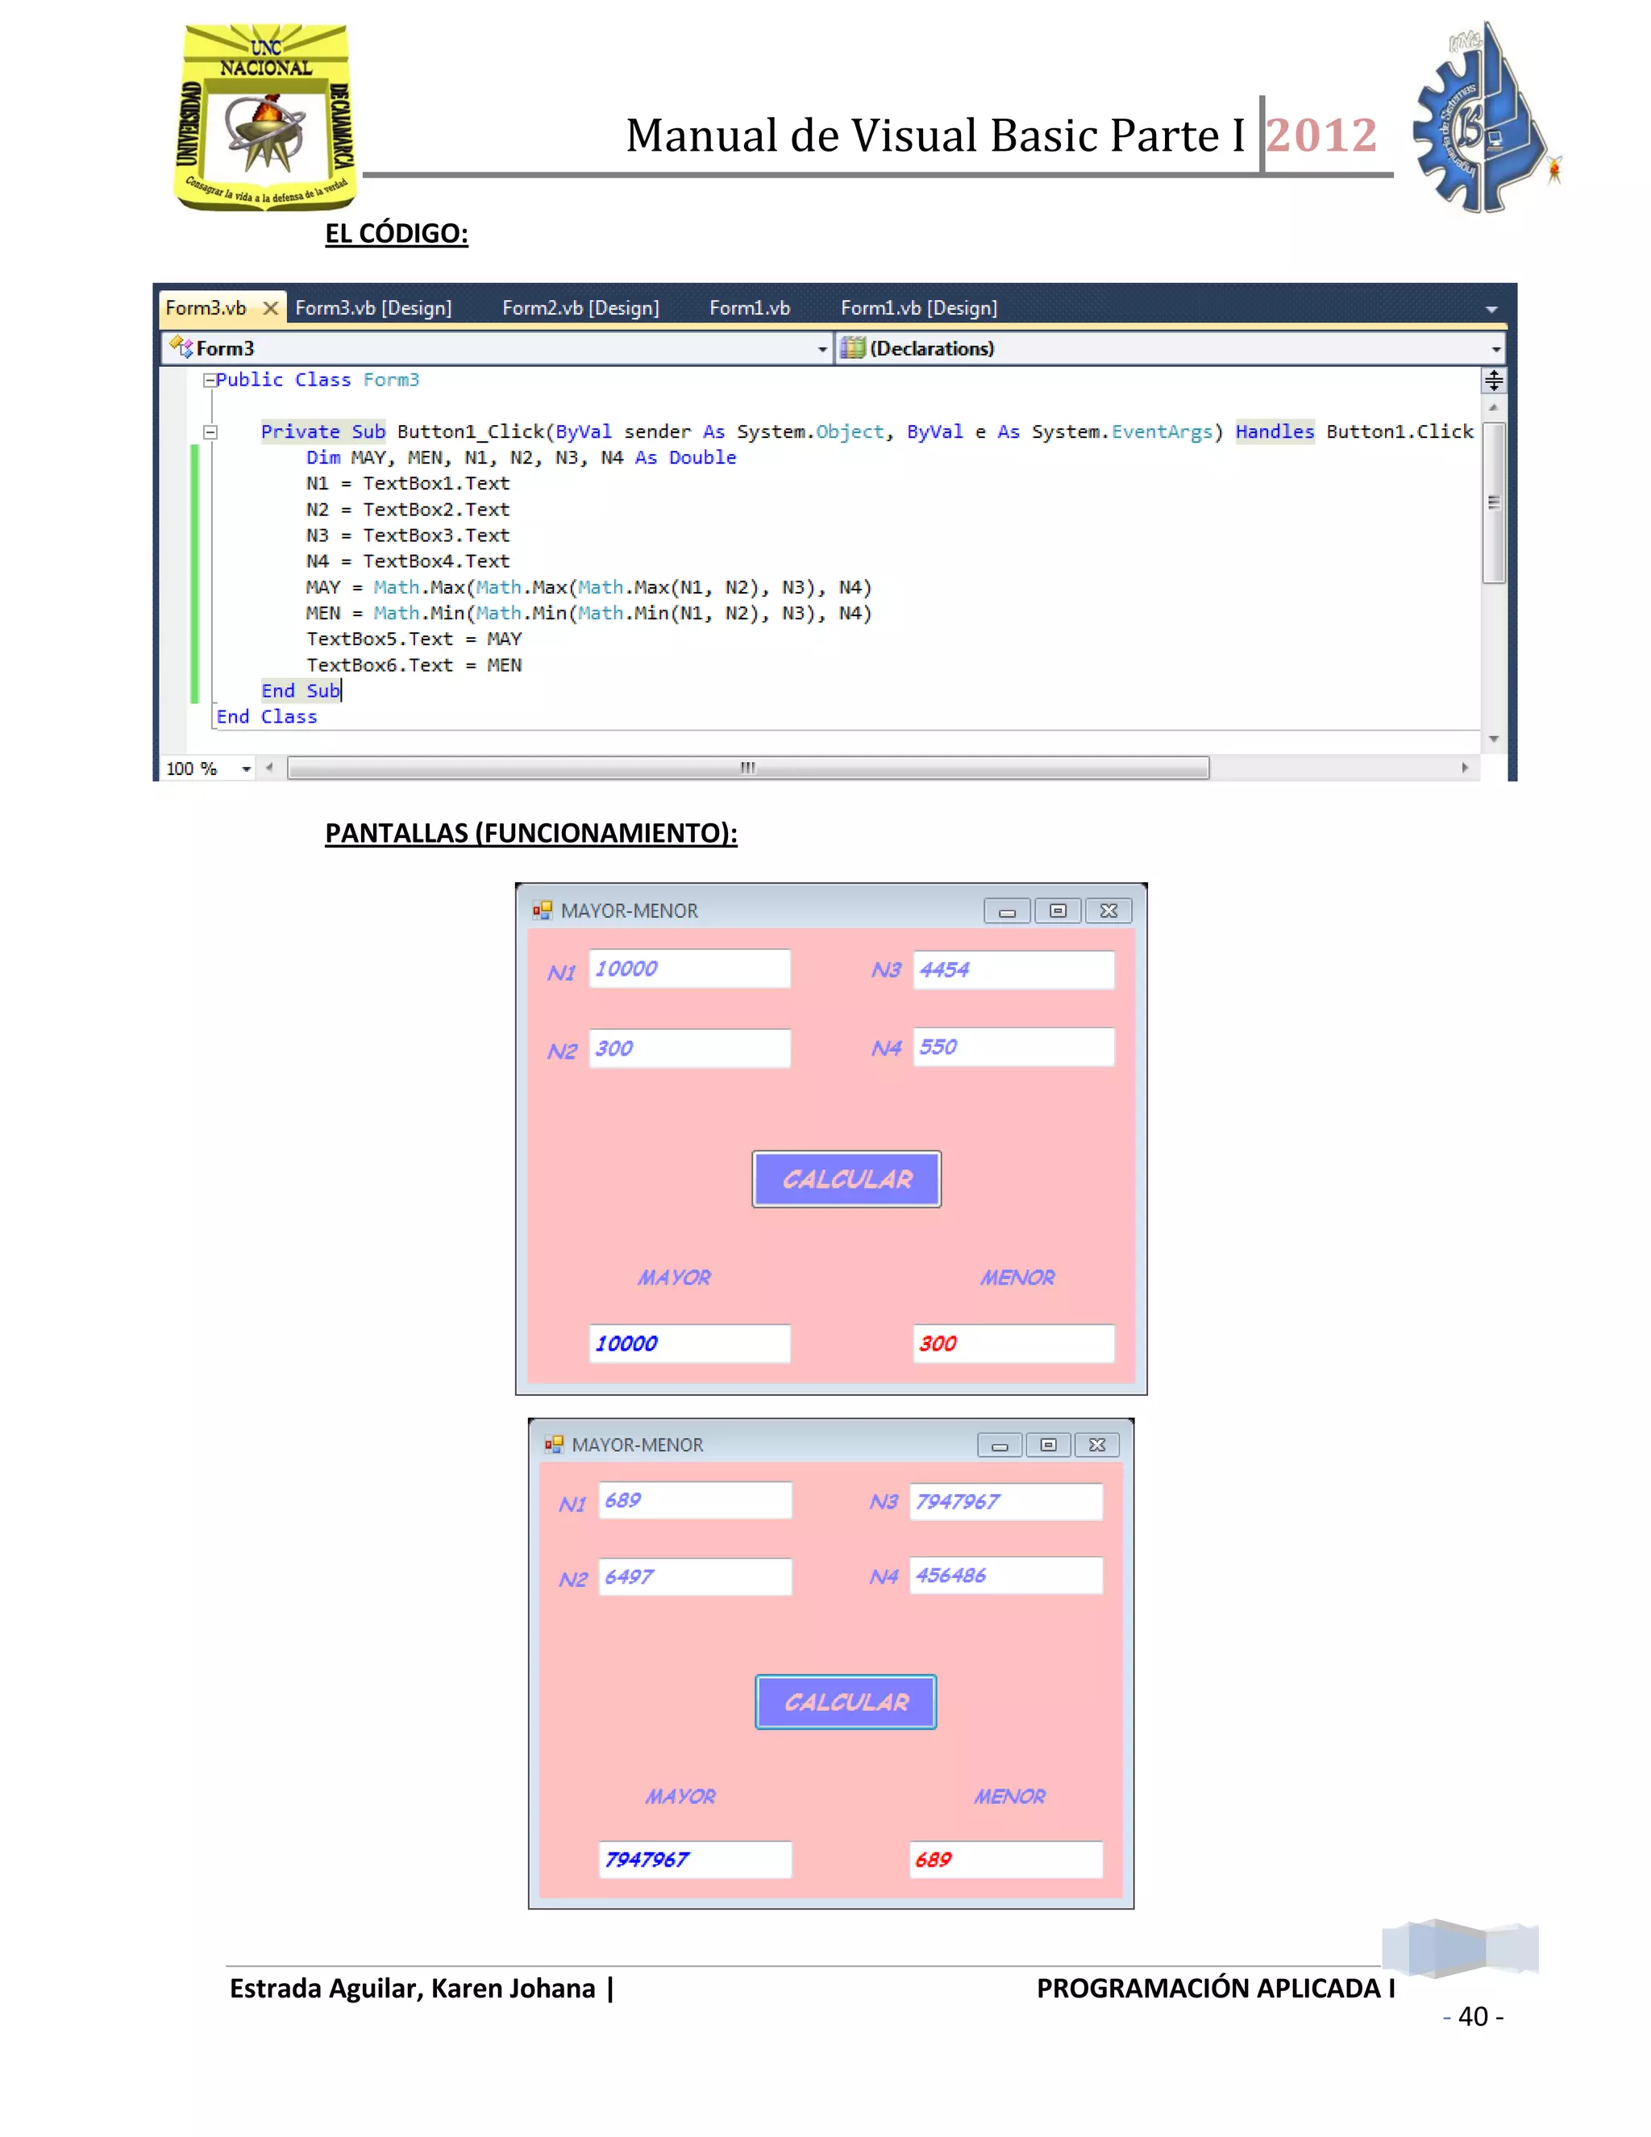Screen dimensions: 1651x2137
Task: Click the 'End Sub' line
Action: [300, 691]
